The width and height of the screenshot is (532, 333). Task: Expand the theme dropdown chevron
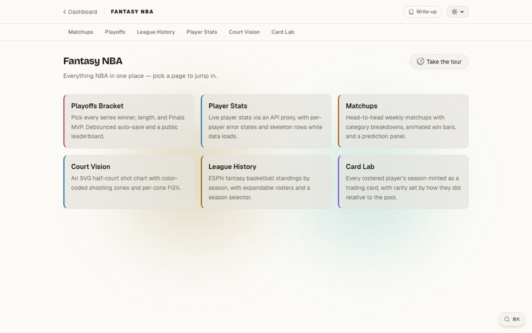462,12
